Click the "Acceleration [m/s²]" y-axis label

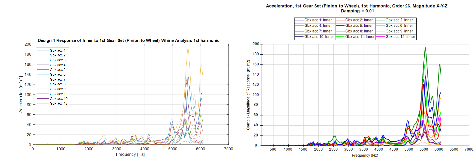21,94
